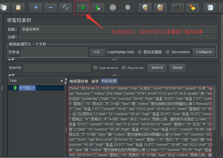The height and width of the screenshot is (158, 223).
Task: Click response data vertical scrollbar
Action: click(x=214, y=108)
